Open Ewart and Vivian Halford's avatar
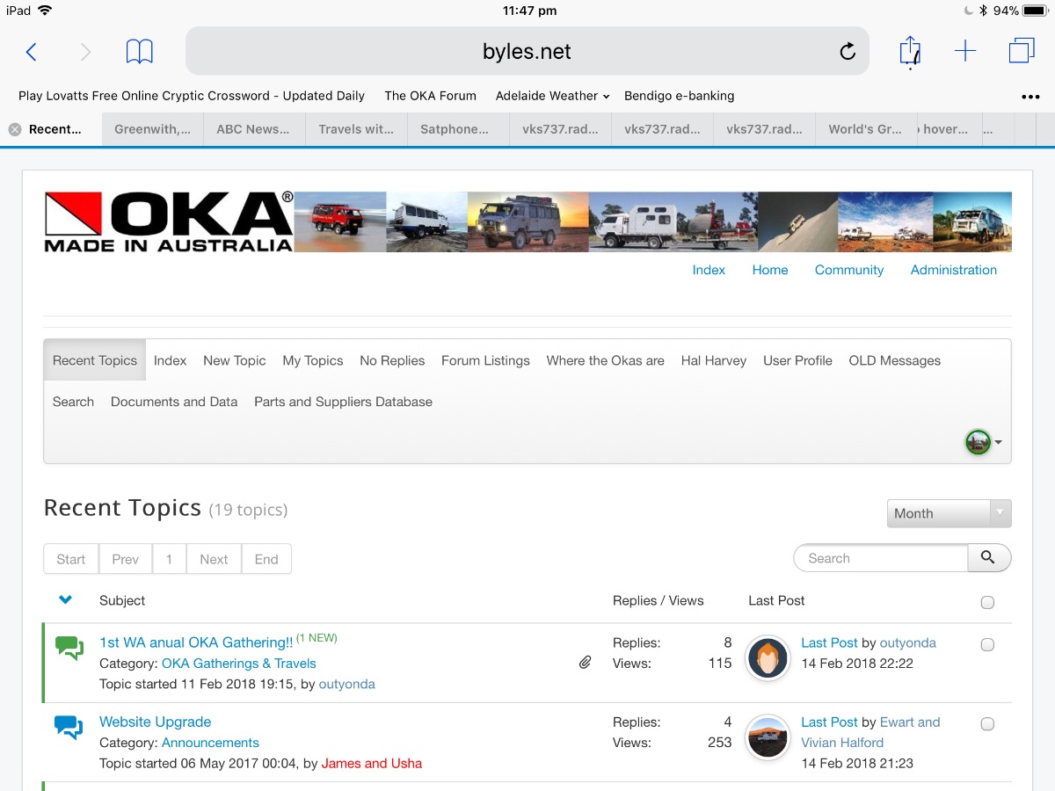Viewport: 1055px width, 791px height. click(768, 738)
